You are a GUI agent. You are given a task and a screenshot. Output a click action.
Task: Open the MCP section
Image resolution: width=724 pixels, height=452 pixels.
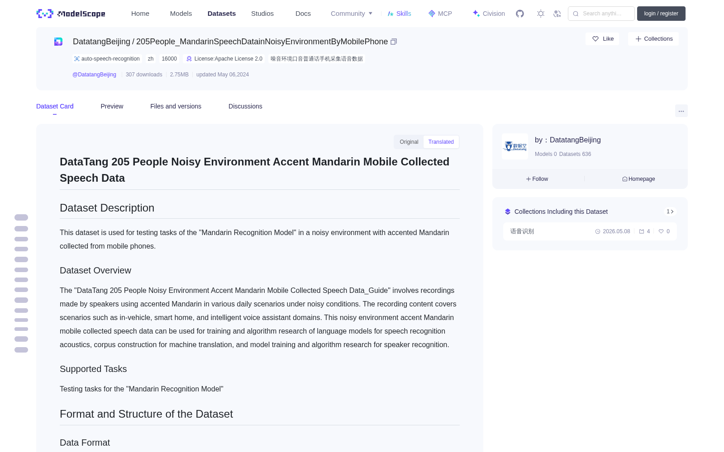tap(440, 14)
